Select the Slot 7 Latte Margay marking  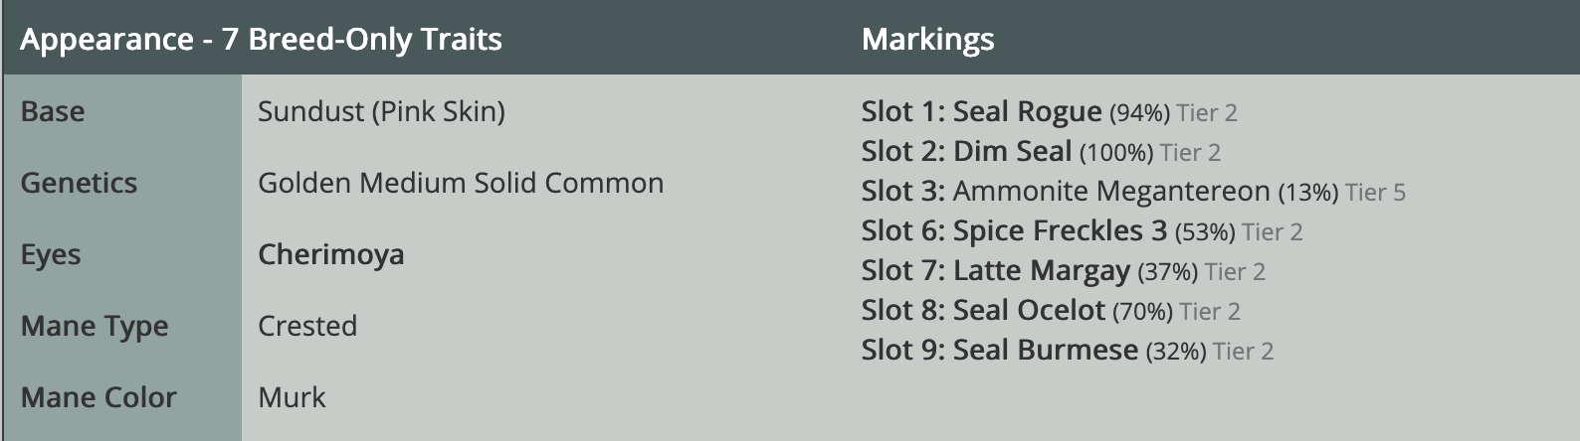[x=1041, y=271]
